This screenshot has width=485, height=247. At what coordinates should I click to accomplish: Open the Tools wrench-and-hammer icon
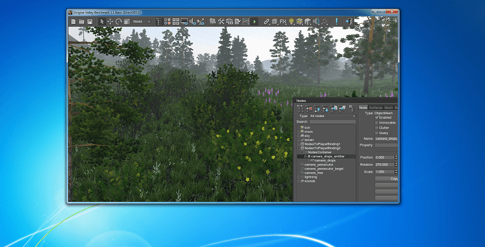pyautogui.click(x=221, y=21)
